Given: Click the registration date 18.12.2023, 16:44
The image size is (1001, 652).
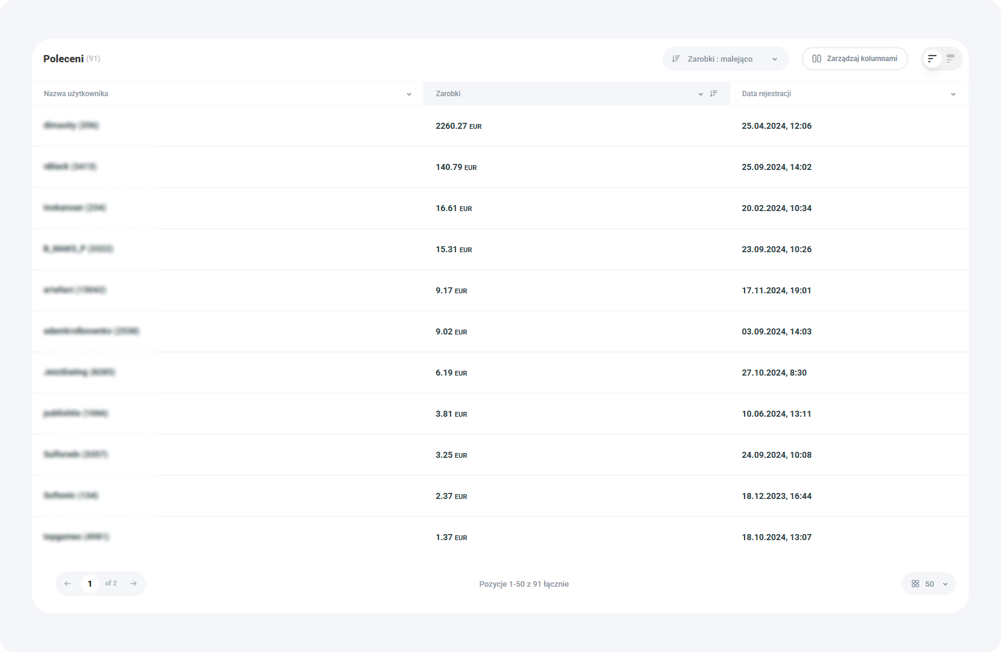Looking at the screenshot, I should [x=777, y=496].
